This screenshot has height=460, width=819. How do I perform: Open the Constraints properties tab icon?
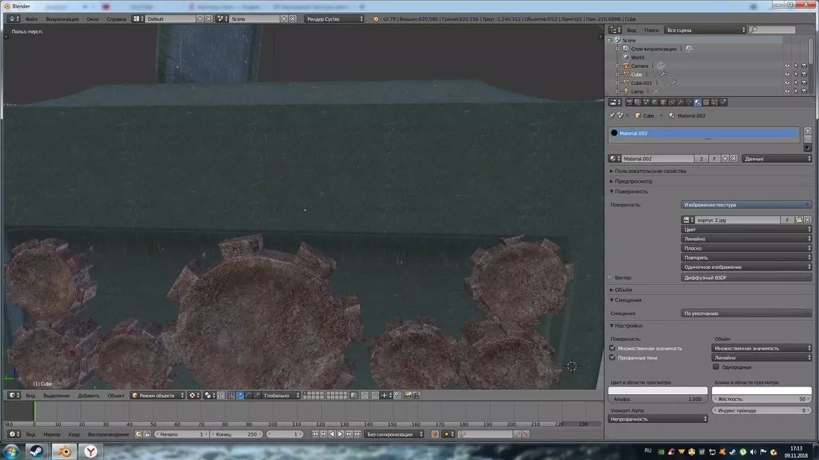coord(672,102)
